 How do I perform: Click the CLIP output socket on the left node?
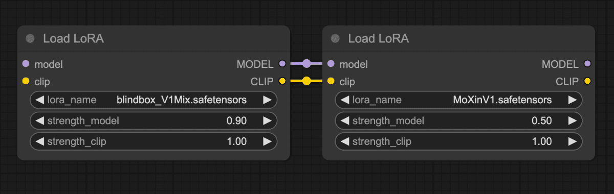point(282,81)
